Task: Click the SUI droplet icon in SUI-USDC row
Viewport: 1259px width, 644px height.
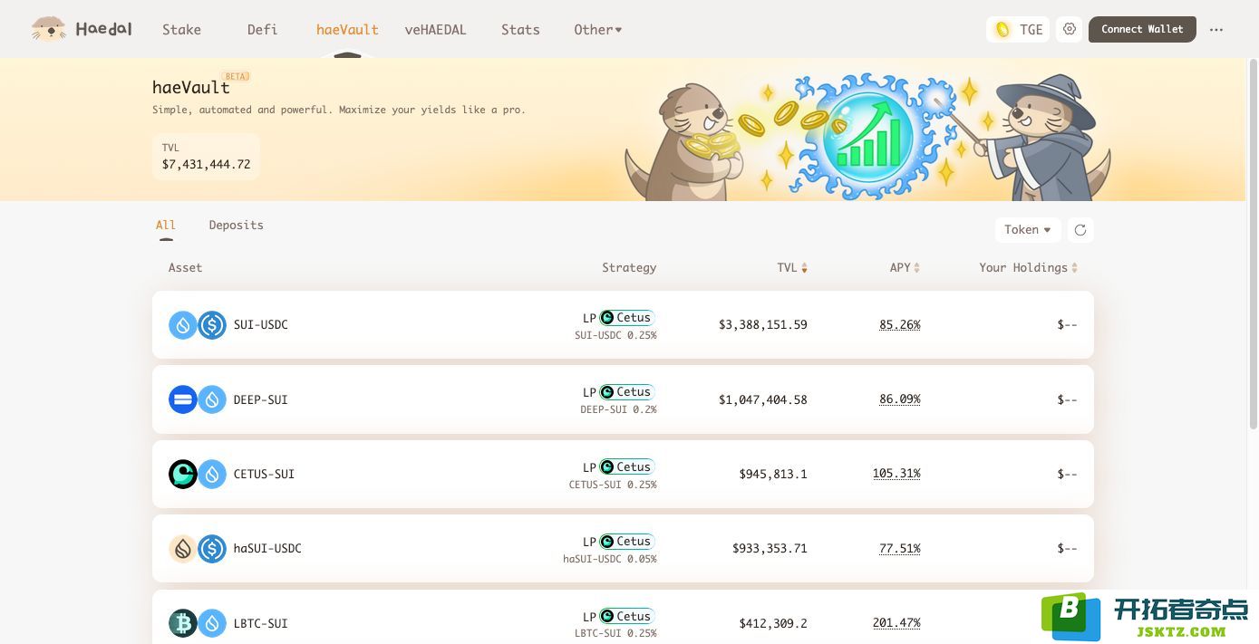Action: tap(183, 325)
